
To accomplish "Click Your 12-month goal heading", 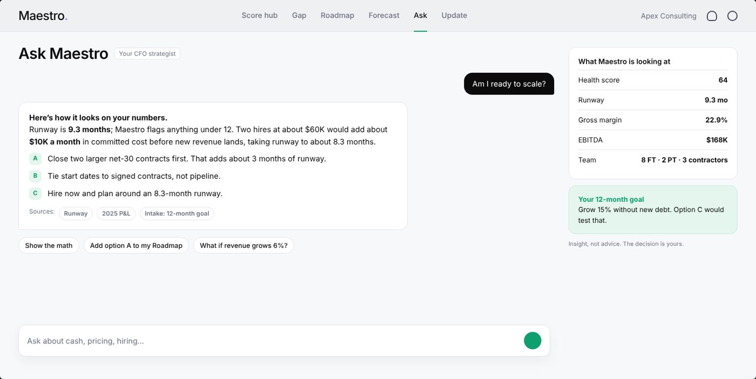I will [x=611, y=199].
